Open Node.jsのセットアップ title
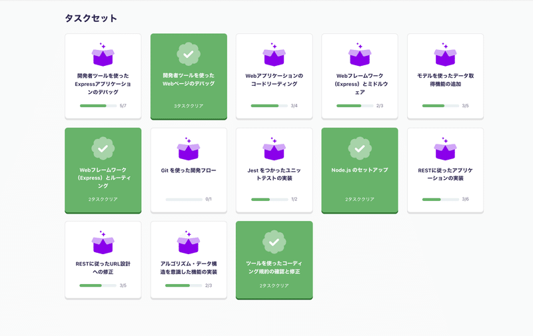Viewport: 533px width, 336px height. 360,170
